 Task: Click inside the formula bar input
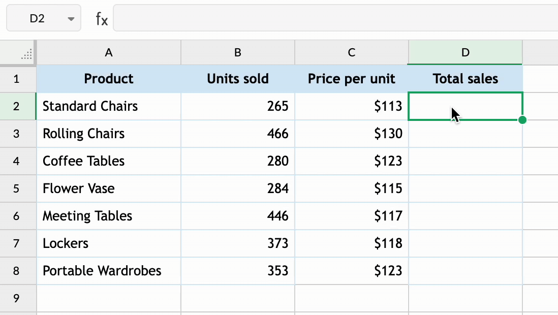335,19
